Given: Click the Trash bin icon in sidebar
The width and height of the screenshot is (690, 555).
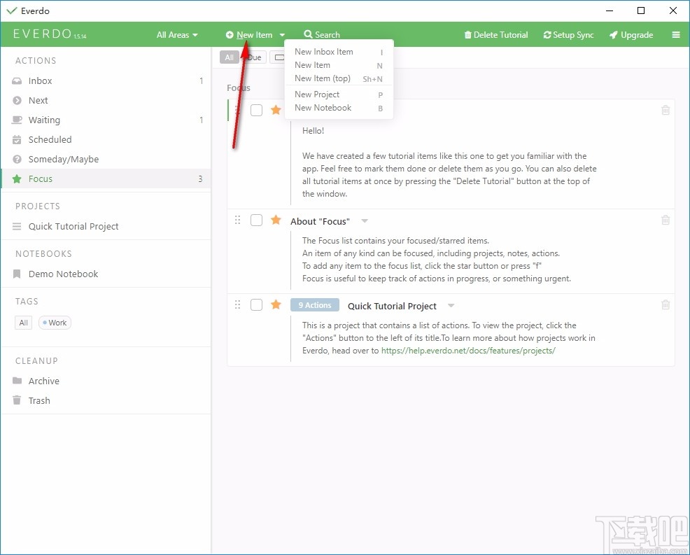Looking at the screenshot, I should [17, 400].
